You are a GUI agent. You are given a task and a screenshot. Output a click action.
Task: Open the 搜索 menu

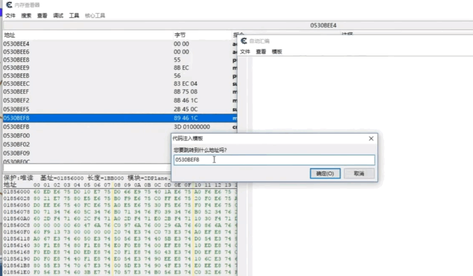point(26,16)
